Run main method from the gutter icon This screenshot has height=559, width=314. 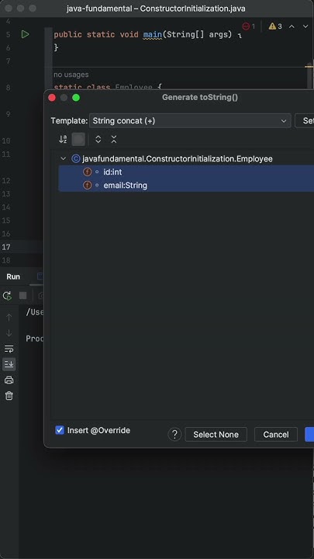click(x=25, y=35)
